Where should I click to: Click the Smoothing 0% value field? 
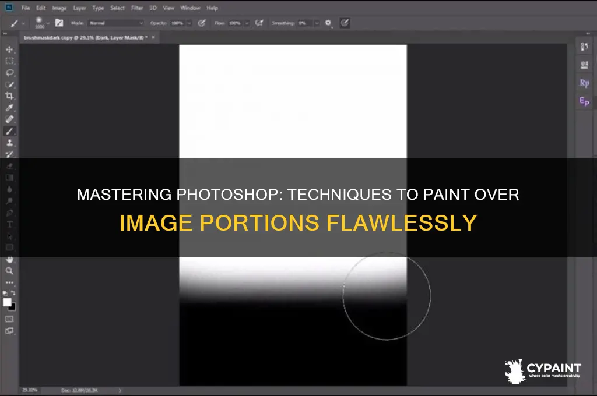(x=305, y=23)
